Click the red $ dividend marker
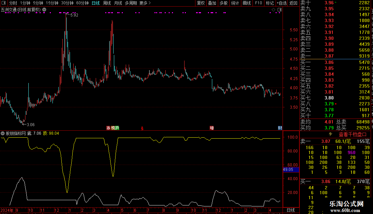The image size is (373, 214). click(x=142, y=128)
